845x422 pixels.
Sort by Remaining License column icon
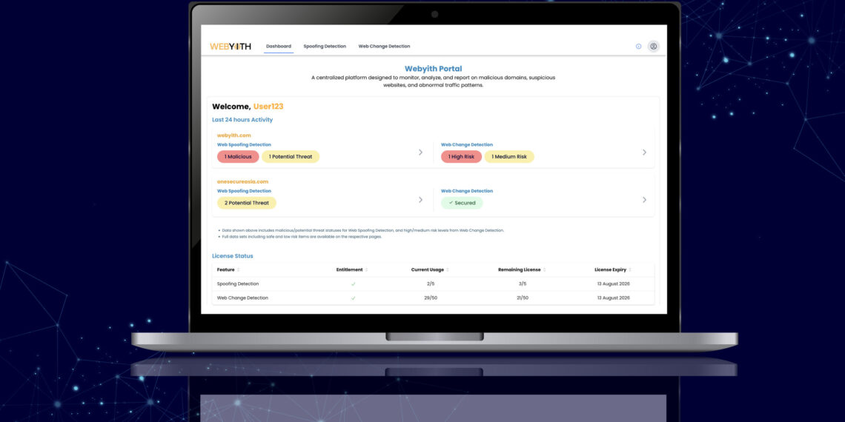pyautogui.click(x=545, y=269)
